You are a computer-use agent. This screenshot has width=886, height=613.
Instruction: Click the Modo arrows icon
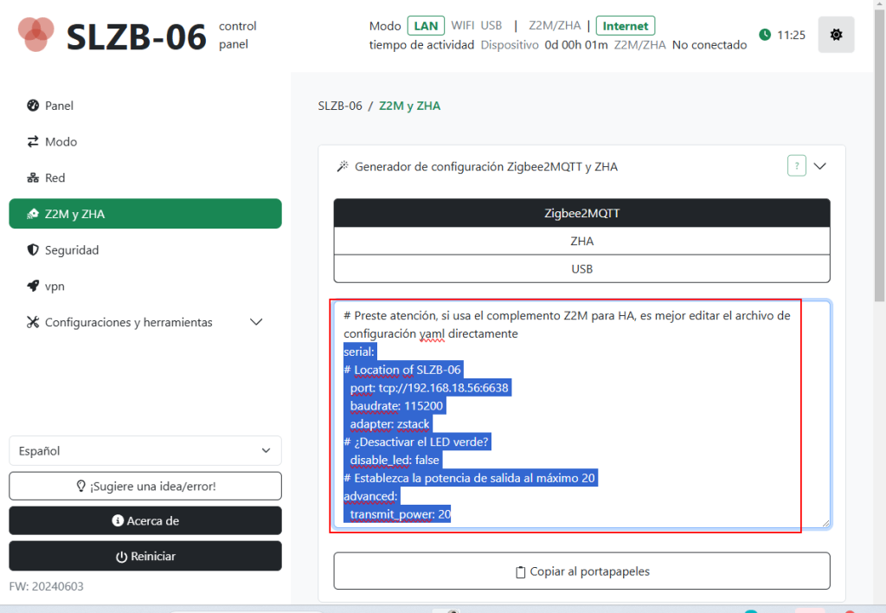point(33,142)
